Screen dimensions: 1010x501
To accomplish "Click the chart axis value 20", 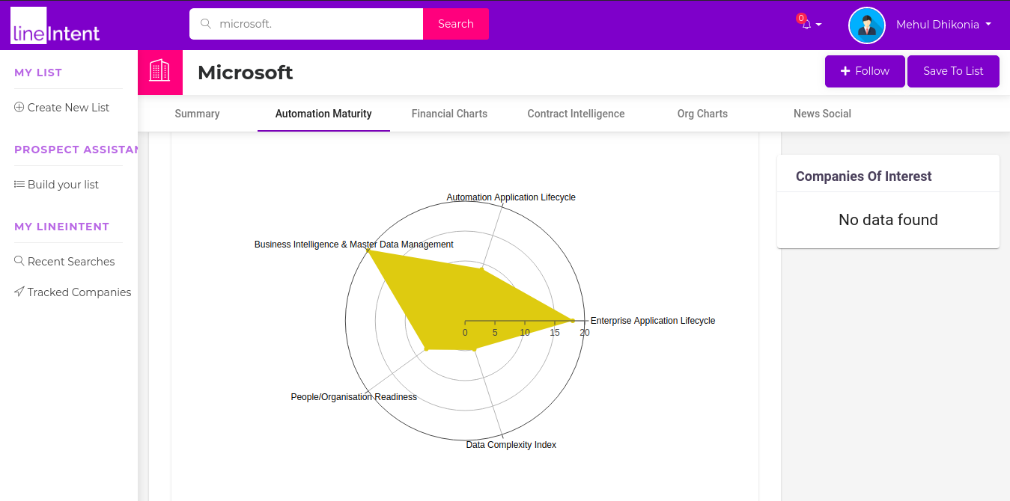I will pyautogui.click(x=585, y=333).
